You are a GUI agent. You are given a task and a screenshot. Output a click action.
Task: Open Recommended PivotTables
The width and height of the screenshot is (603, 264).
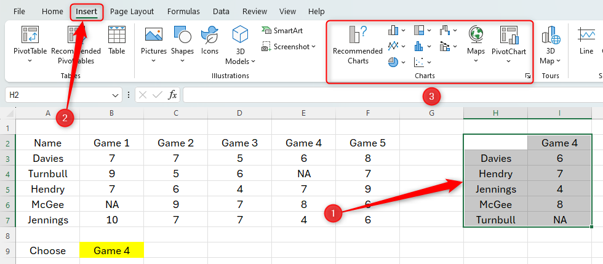pos(76,46)
